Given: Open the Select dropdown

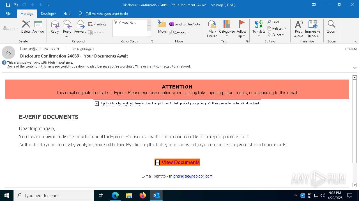Looking at the screenshot, I should [x=276, y=35].
